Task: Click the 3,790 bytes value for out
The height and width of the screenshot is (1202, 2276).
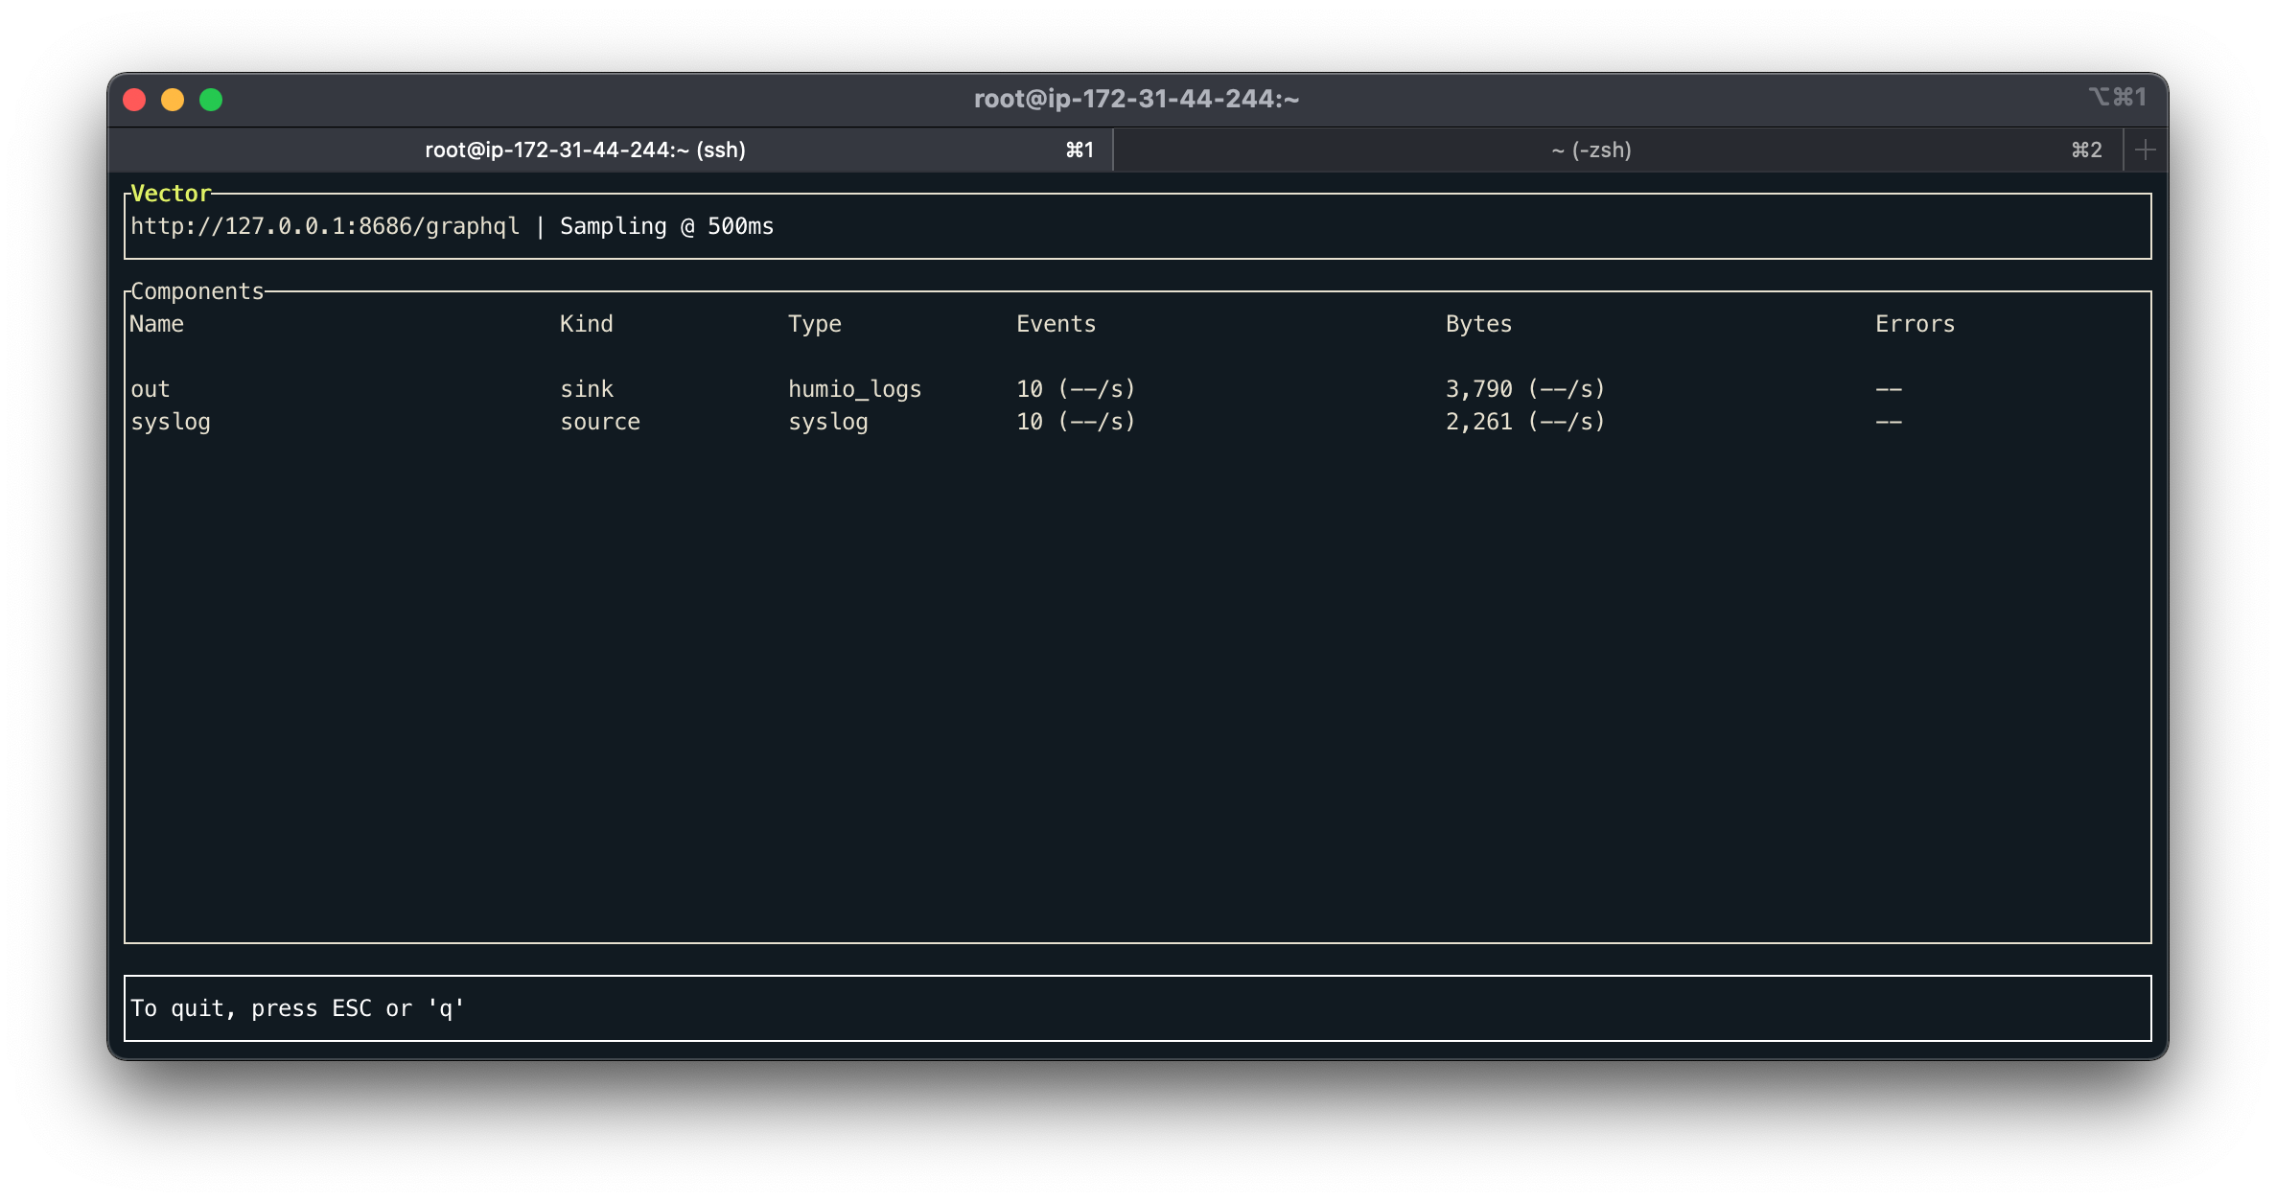Action: click(x=1479, y=389)
